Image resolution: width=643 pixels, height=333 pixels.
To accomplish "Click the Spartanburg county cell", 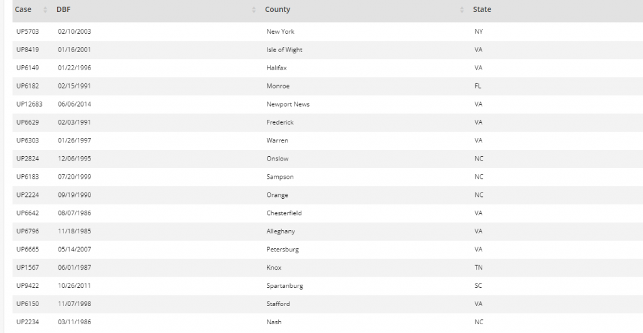I will [x=284, y=286].
